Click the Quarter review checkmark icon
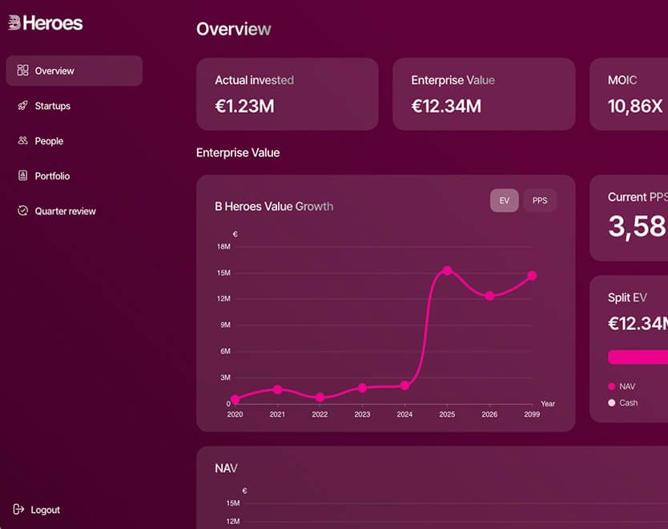Viewport: 668px width, 529px height. pos(22,211)
